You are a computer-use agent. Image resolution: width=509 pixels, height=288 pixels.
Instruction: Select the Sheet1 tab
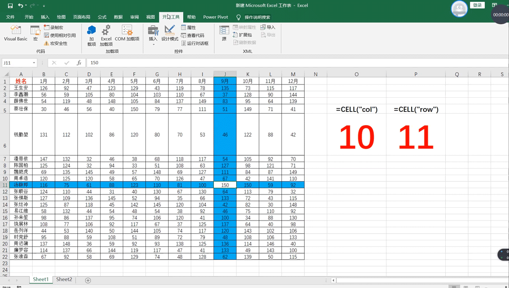tap(41, 279)
